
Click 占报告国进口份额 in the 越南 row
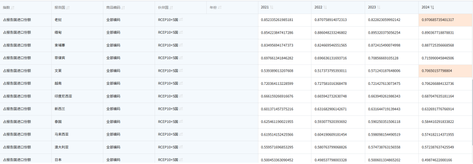(17, 84)
